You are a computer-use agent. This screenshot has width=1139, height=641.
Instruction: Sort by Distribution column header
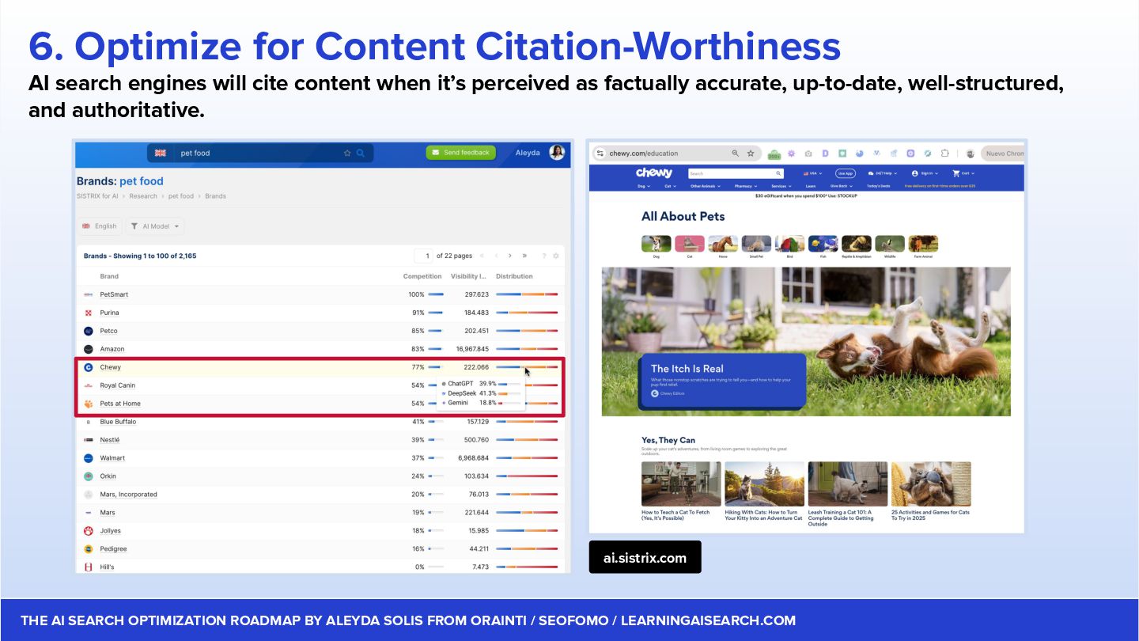coord(514,276)
